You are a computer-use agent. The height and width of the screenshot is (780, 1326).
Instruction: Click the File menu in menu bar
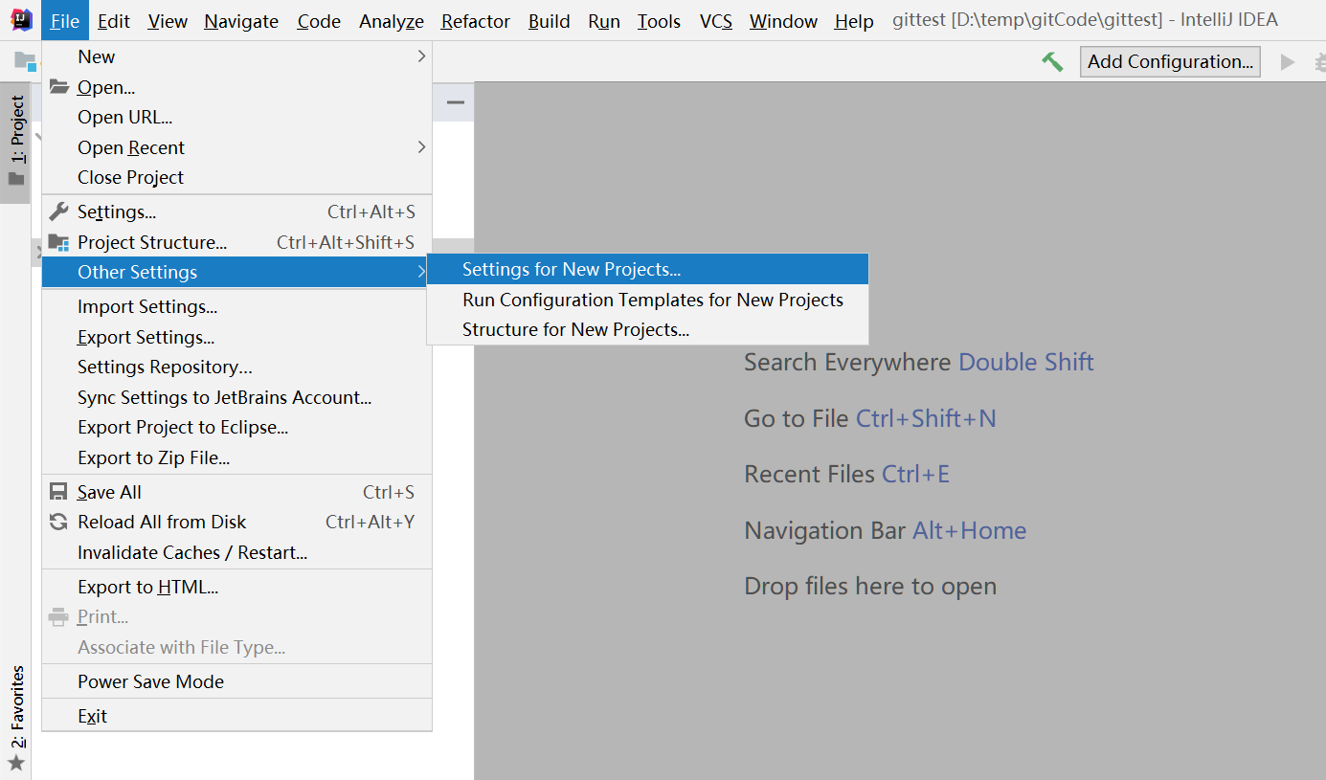(x=65, y=21)
